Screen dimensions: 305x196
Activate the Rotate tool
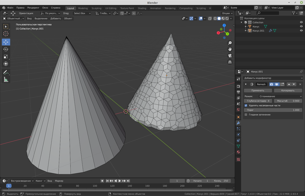tap(6, 49)
